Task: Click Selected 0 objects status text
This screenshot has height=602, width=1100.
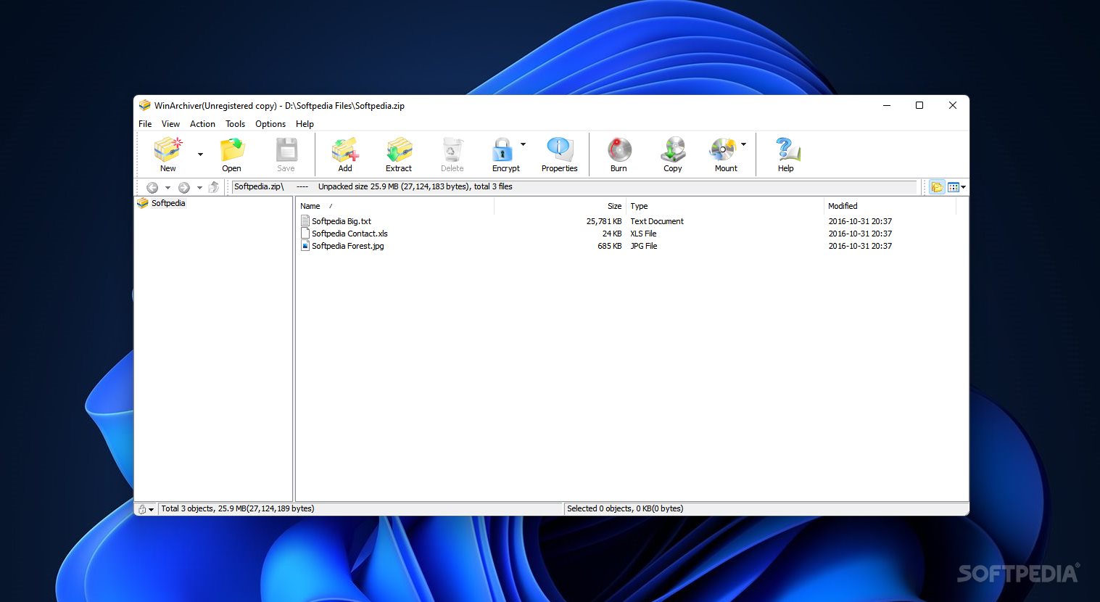Action: pos(625,508)
